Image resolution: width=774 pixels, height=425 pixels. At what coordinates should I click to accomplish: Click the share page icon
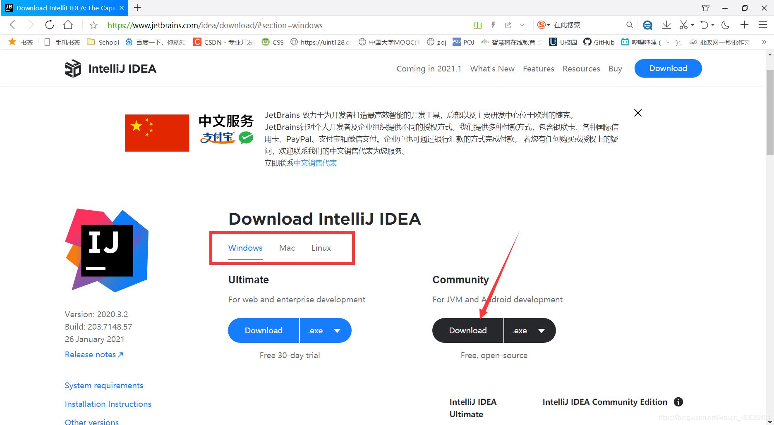(508, 25)
